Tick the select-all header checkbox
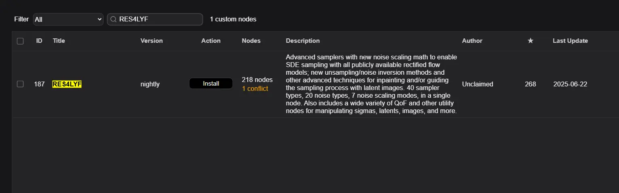Image resolution: width=619 pixels, height=193 pixels. pyautogui.click(x=20, y=41)
